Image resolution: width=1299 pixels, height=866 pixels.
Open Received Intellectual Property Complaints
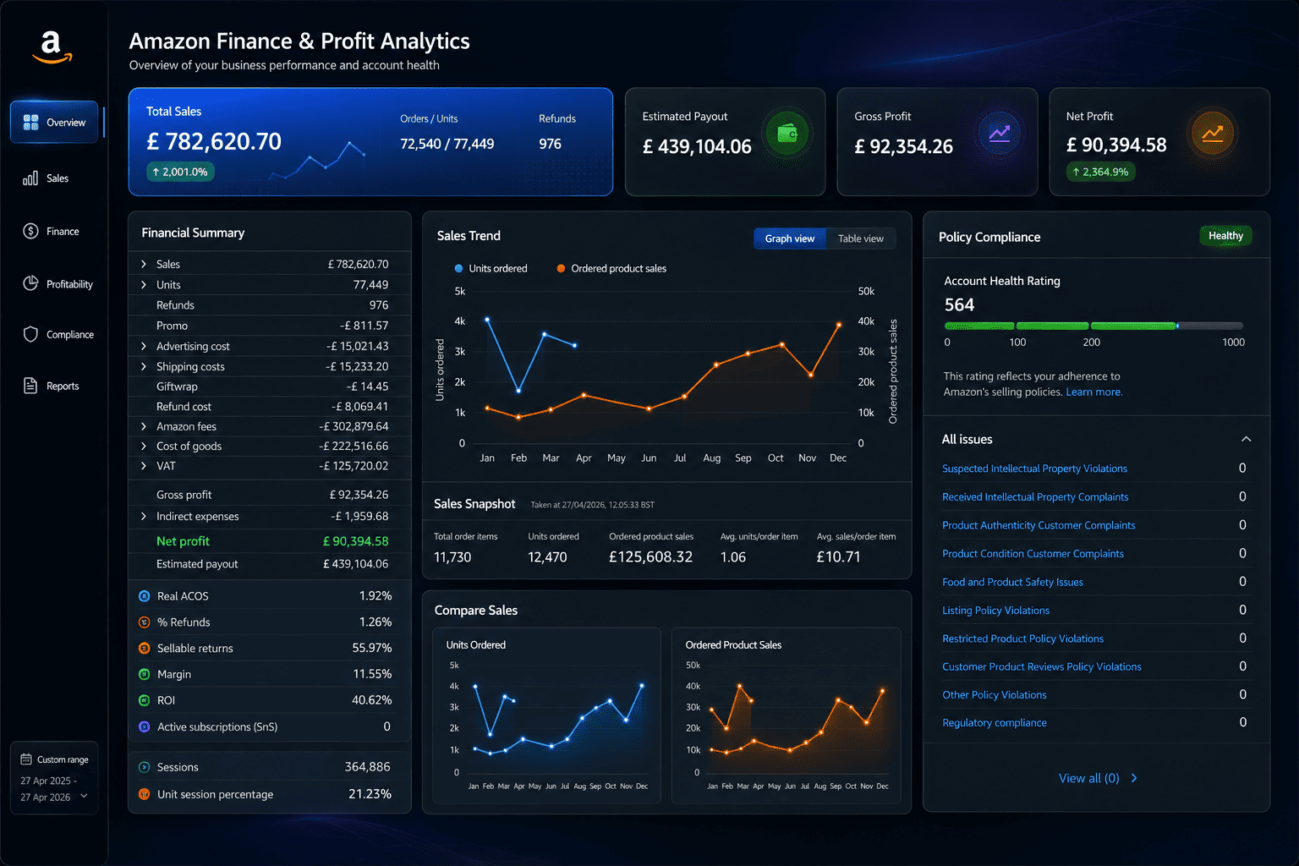(x=1035, y=497)
